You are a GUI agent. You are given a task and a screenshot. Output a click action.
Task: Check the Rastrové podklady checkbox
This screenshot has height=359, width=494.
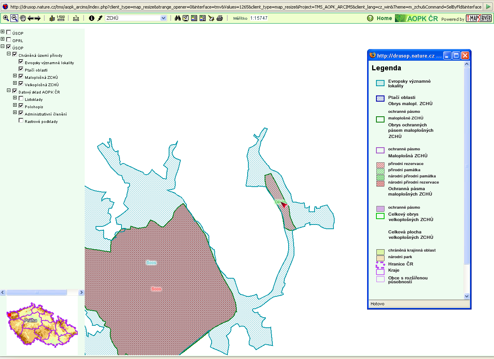[21, 121]
